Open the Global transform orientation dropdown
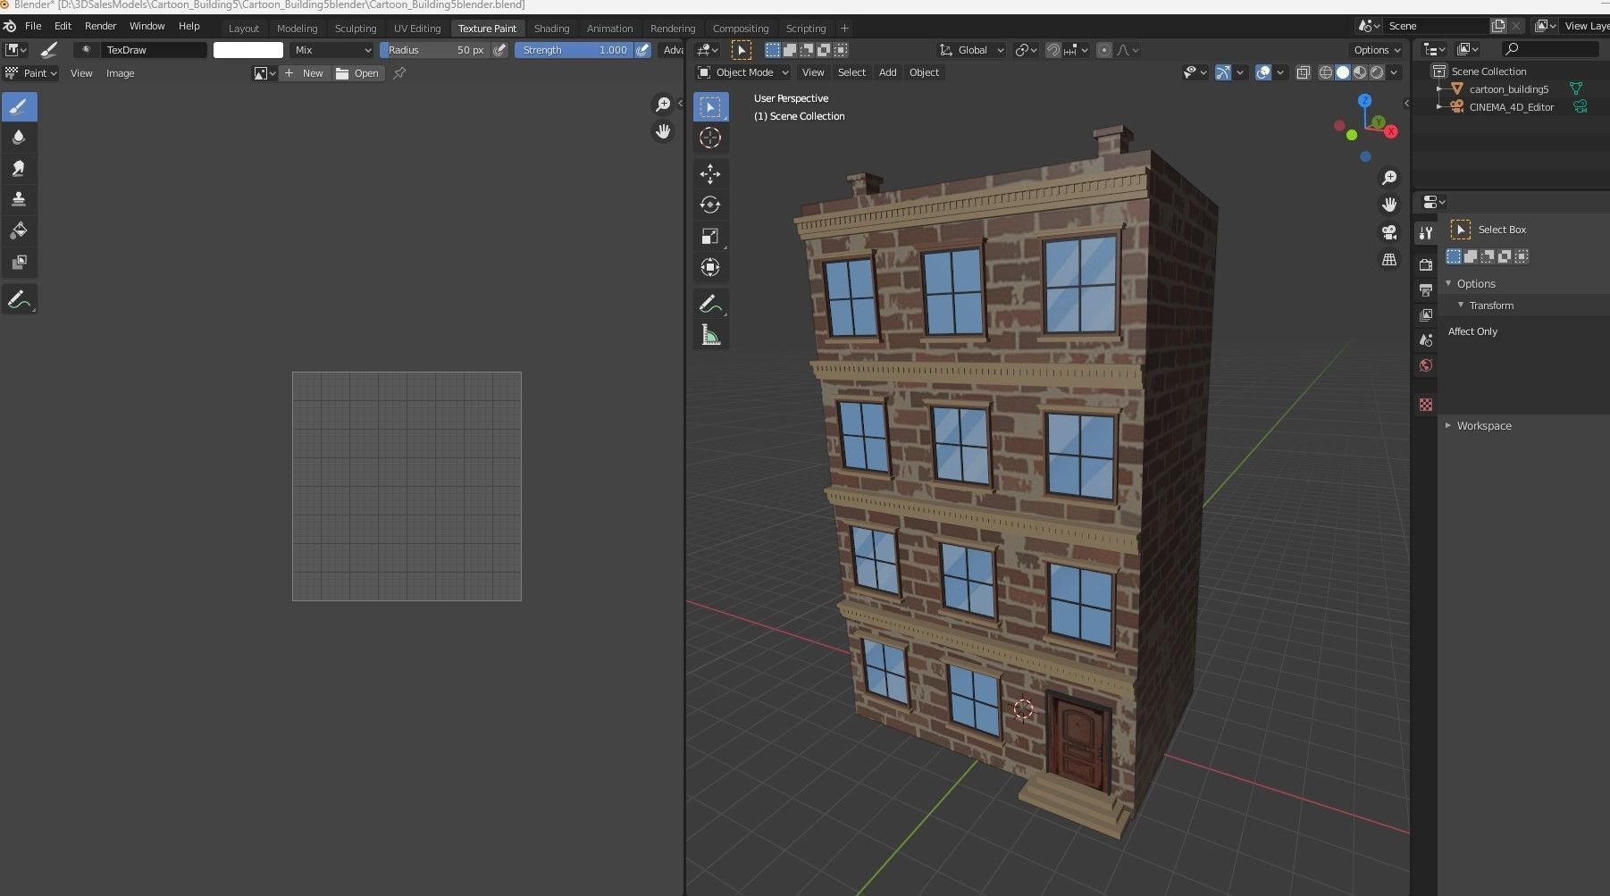This screenshot has width=1610, height=896. (x=972, y=50)
